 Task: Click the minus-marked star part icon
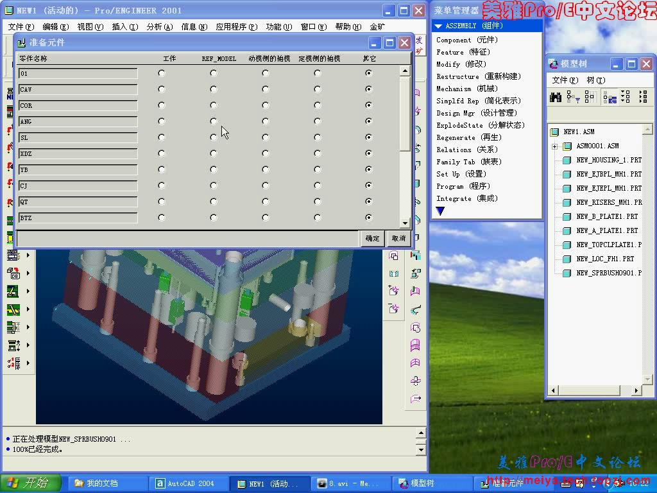(393, 309)
